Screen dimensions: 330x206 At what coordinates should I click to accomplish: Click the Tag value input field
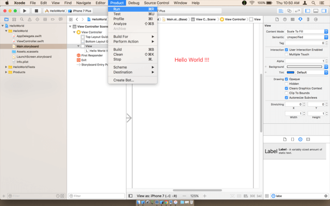pyautogui.click(x=305, y=43)
